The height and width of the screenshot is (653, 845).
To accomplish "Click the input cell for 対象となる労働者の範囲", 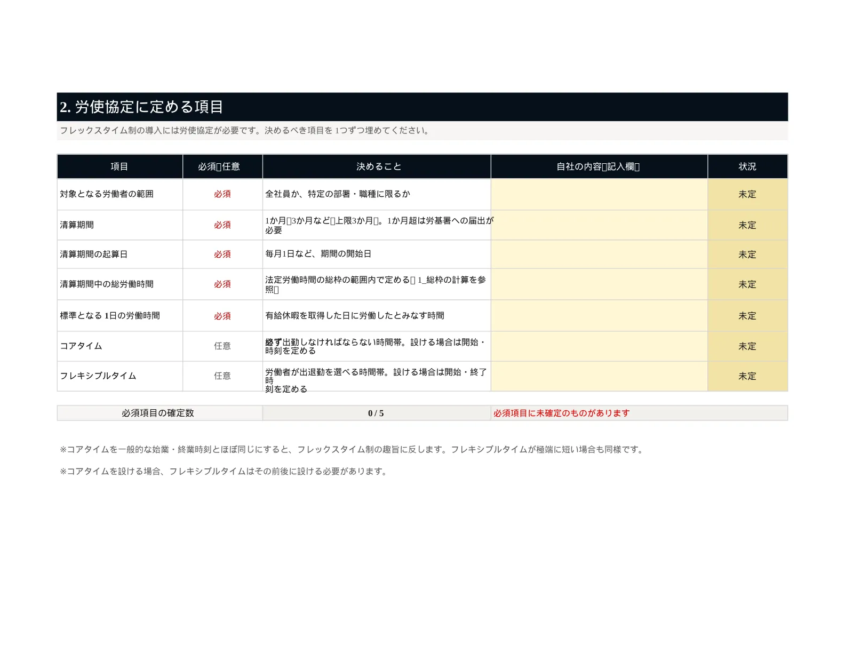I will (599, 194).
